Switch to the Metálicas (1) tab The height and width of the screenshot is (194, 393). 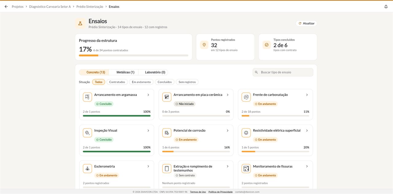point(123,72)
